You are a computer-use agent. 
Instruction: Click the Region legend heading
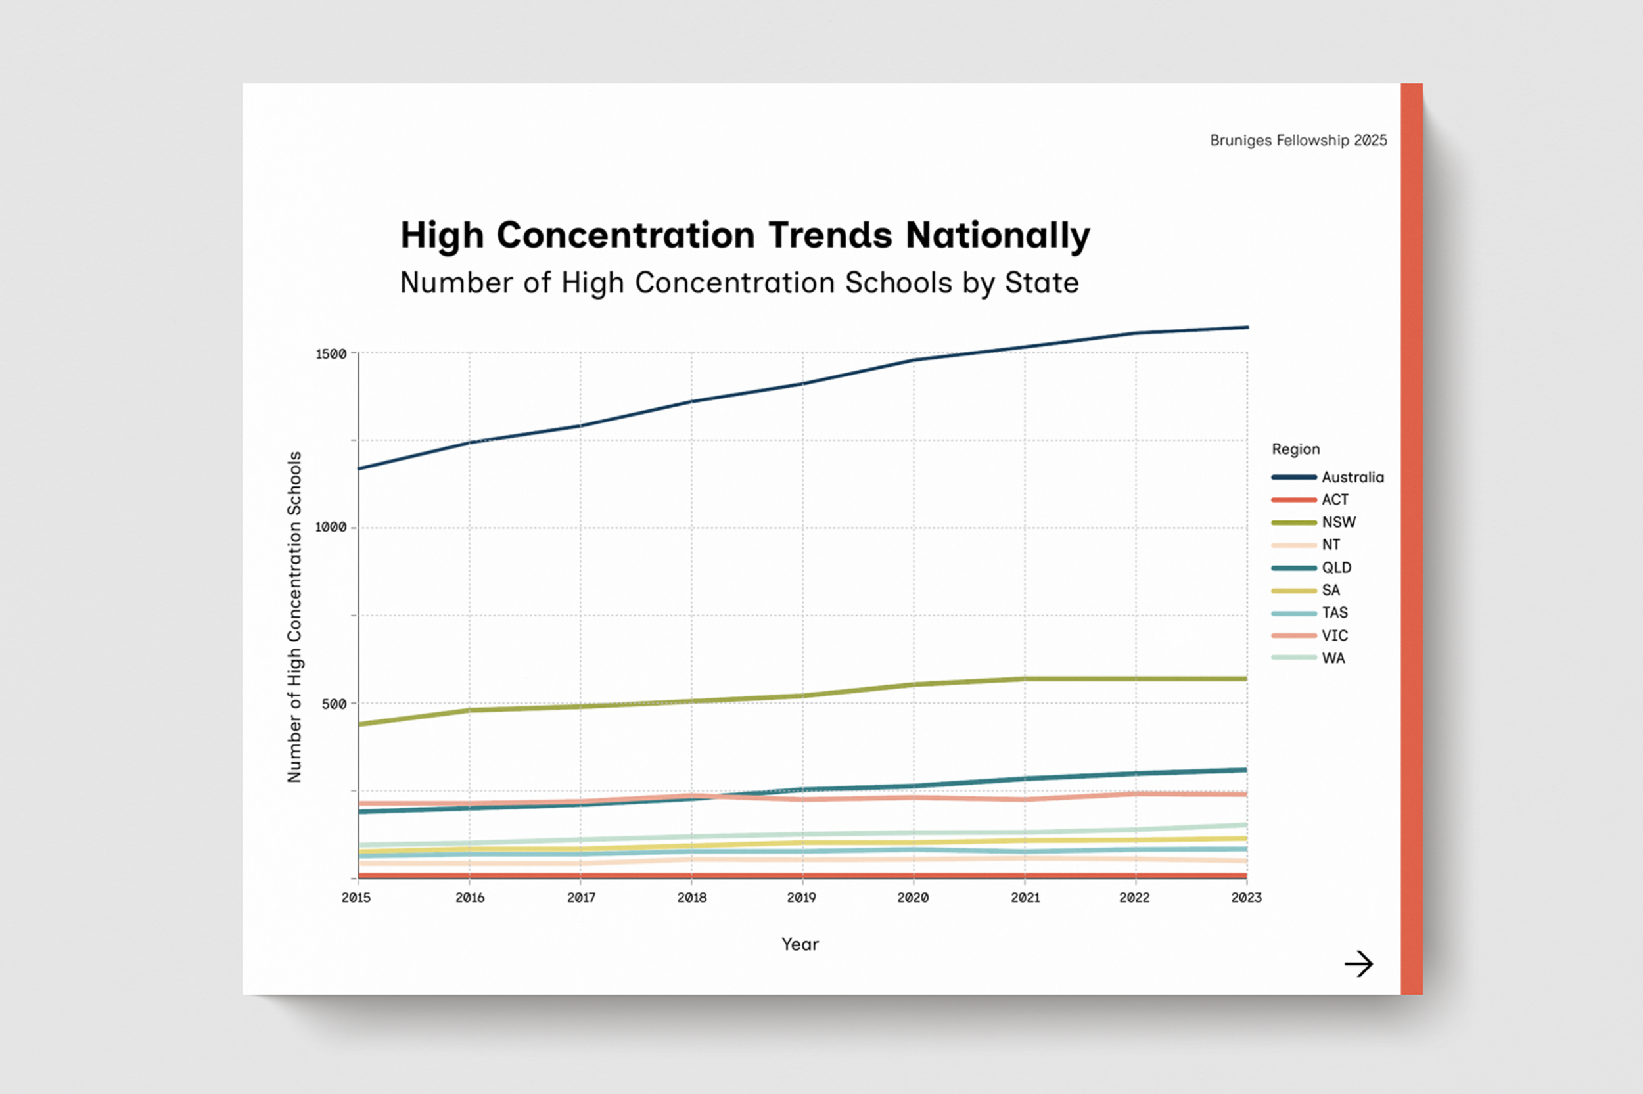pyautogui.click(x=1295, y=449)
